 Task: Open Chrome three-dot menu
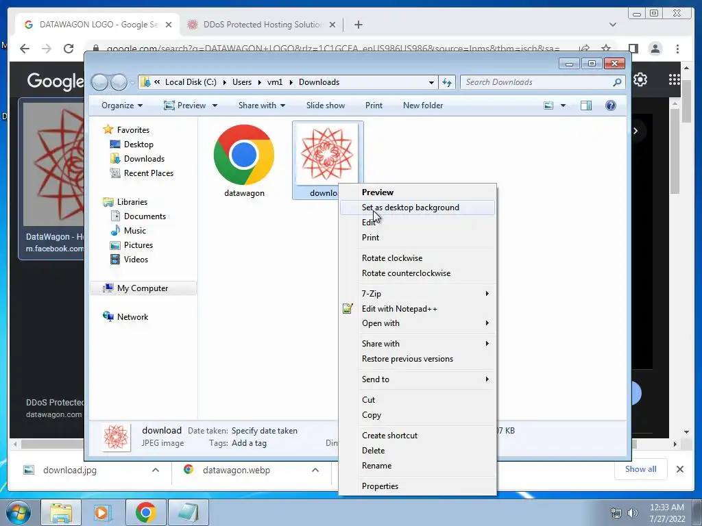tap(677, 49)
